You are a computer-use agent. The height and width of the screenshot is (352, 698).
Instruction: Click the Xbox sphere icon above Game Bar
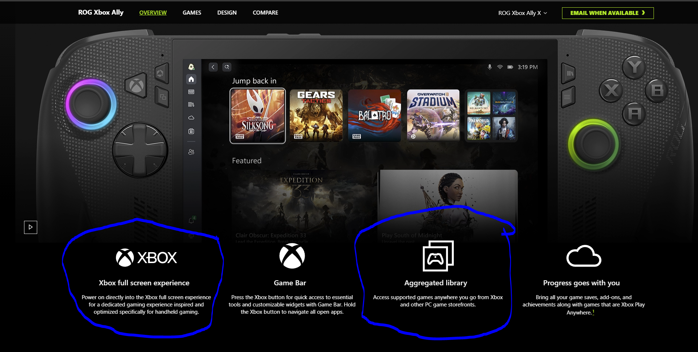click(292, 256)
